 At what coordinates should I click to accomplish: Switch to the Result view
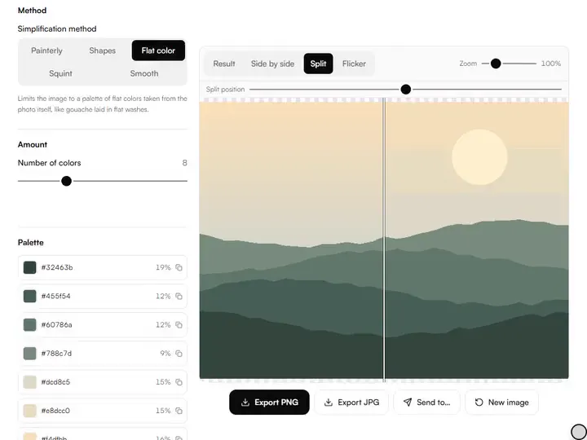[224, 64]
